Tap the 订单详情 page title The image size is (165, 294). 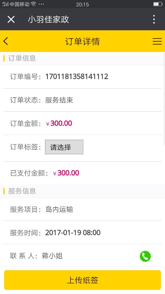[x=82, y=41]
